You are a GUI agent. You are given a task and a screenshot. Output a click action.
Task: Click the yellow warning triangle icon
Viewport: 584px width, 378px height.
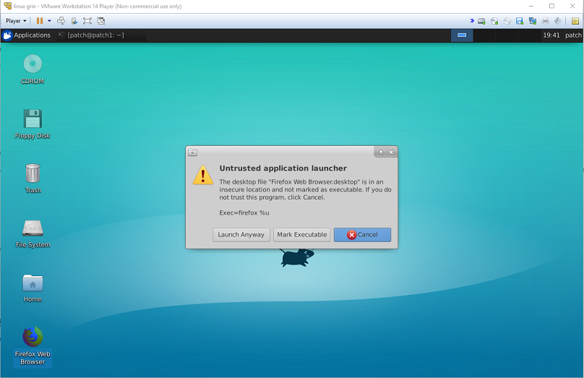(x=203, y=175)
